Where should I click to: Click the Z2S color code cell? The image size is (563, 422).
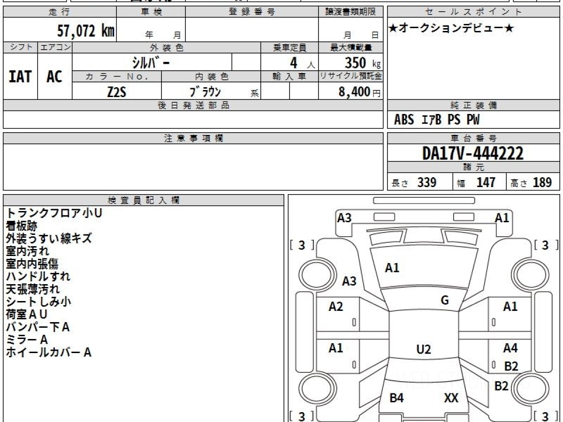(x=117, y=92)
